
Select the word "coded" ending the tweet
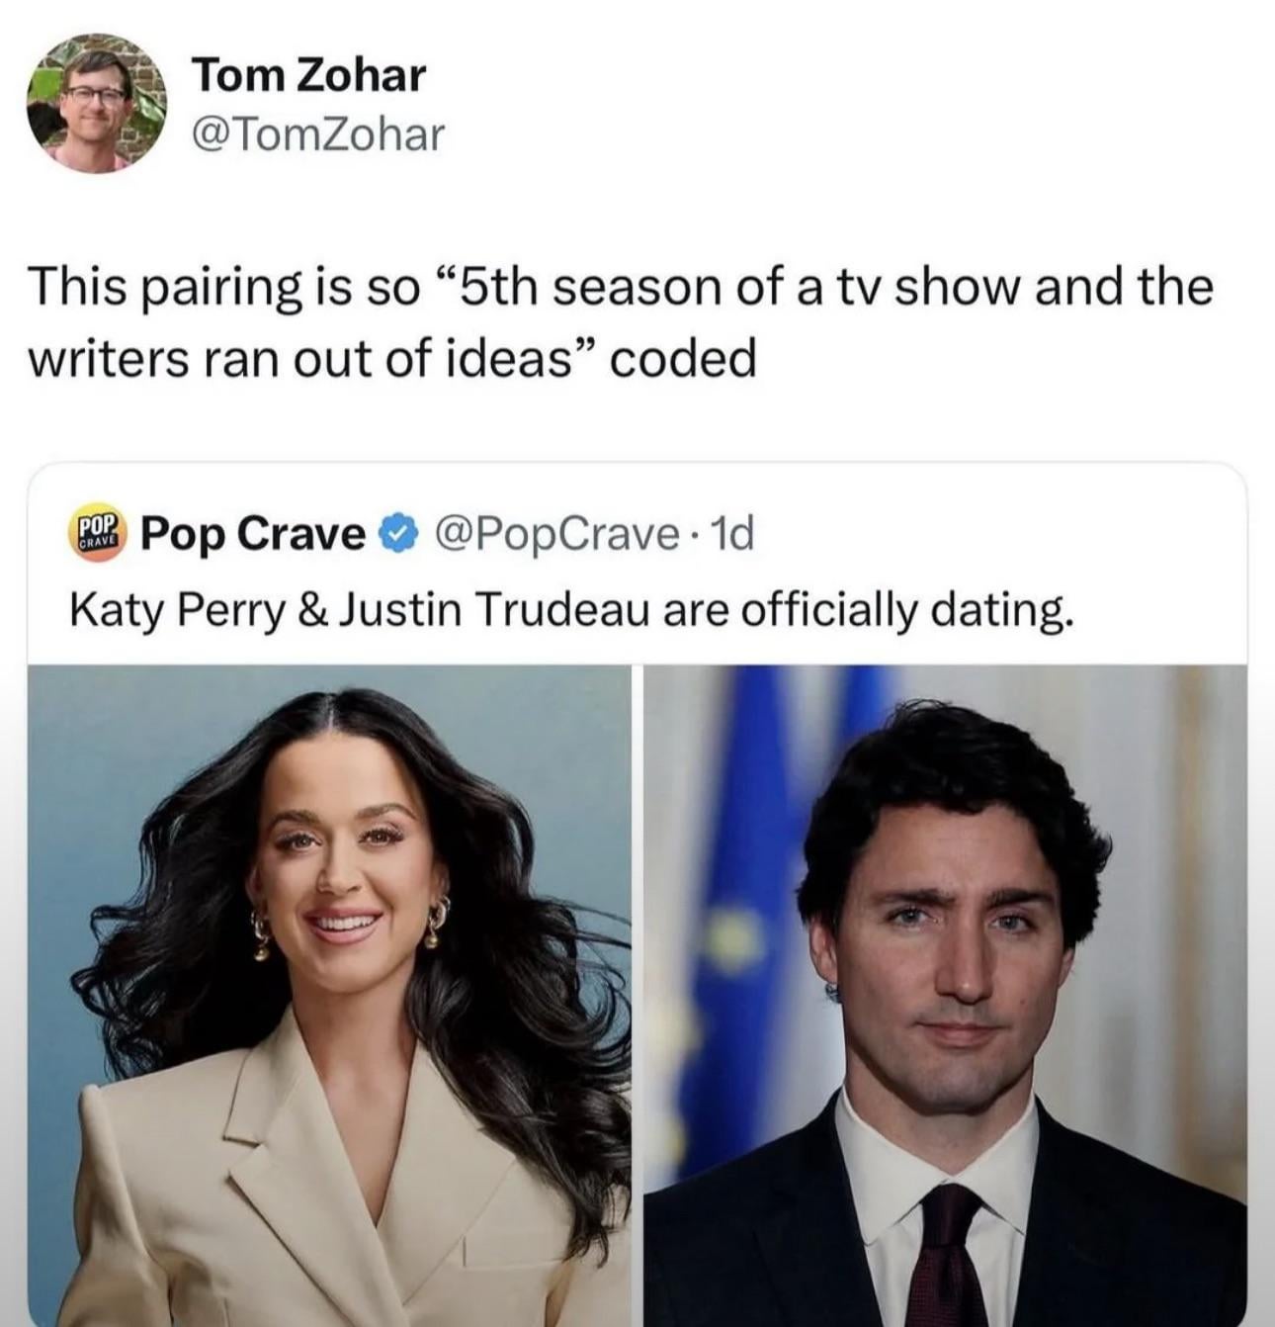click(682, 358)
